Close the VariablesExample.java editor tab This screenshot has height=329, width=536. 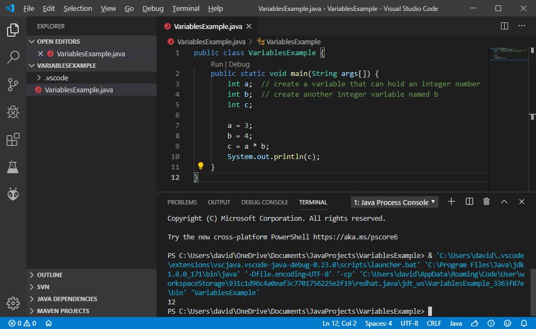tap(249, 26)
